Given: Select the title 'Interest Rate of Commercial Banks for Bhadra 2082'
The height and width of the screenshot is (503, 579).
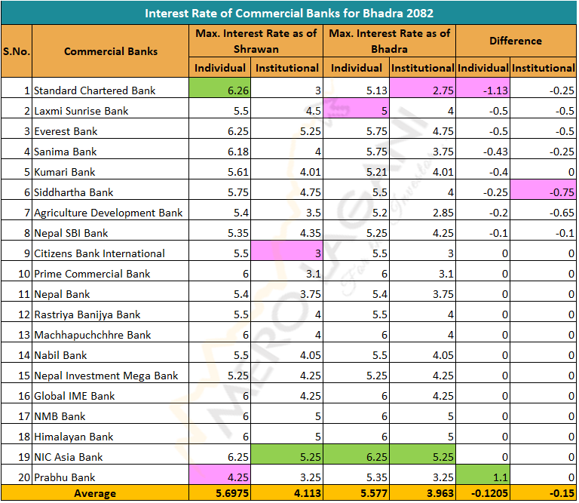Looking at the screenshot, I should [289, 14].
